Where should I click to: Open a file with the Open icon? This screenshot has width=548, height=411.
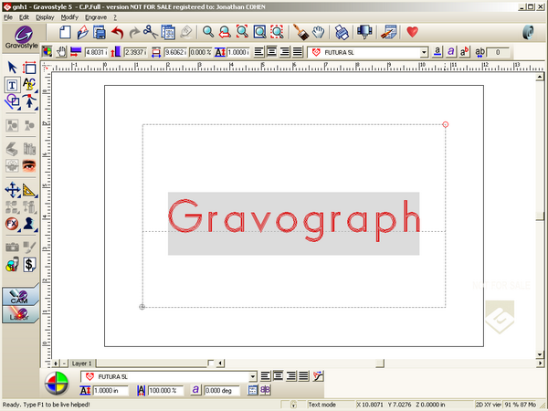click(x=82, y=33)
